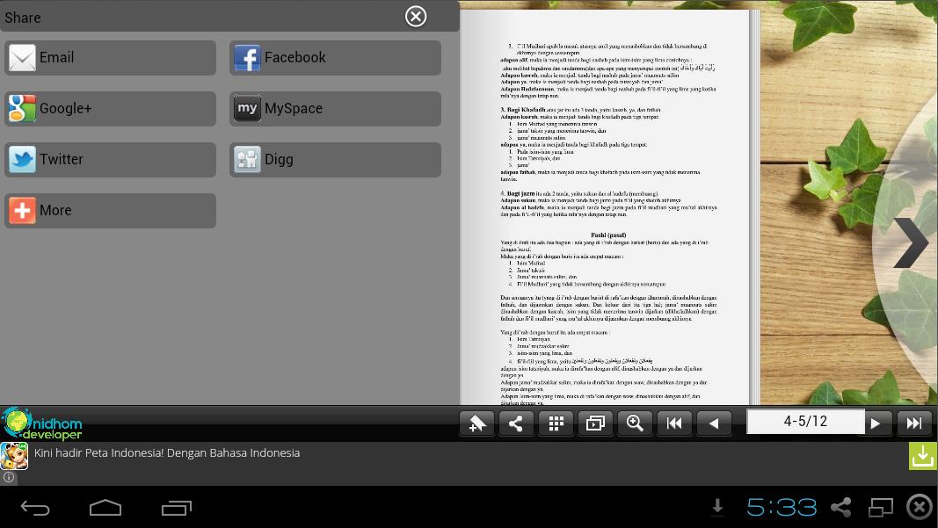The height and width of the screenshot is (528, 938).
Task: Zoom in with magnifier icon
Action: (635, 423)
